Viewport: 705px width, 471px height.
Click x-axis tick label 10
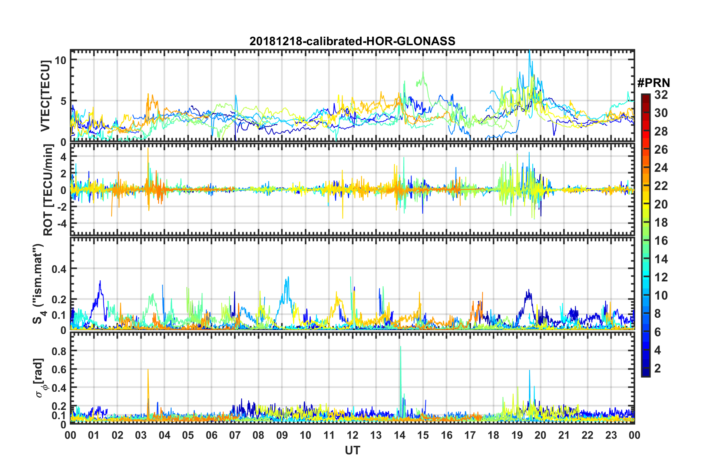click(305, 435)
